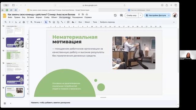The height and width of the screenshot is (110, 196).
Task: Click the move-to-folder icon beside the title
Action: (x=83, y=14)
